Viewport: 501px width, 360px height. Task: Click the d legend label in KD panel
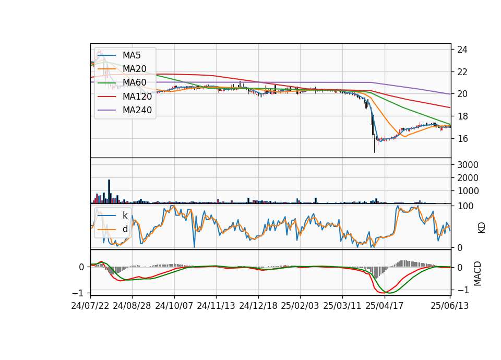(125, 229)
